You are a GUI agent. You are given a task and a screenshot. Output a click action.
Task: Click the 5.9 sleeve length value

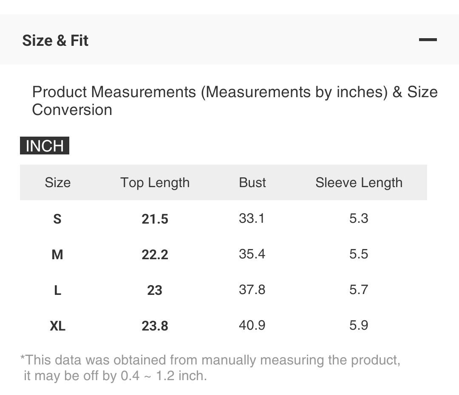tap(359, 325)
